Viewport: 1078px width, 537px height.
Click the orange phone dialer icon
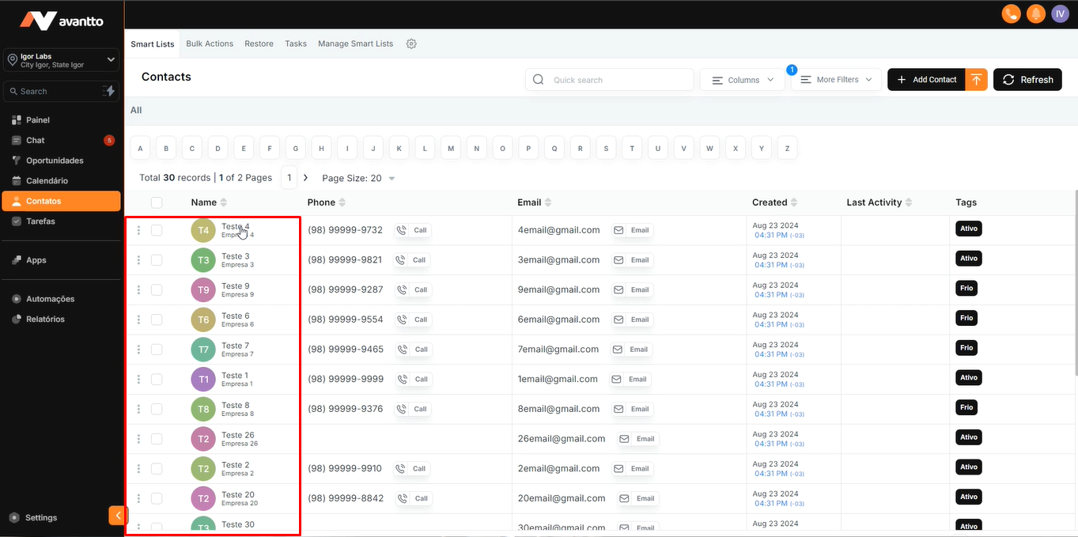click(x=1010, y=13)
